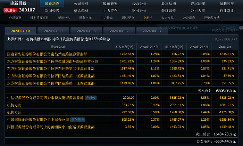
Task: Open the 最新动态 tab
Action: [52, 3]
